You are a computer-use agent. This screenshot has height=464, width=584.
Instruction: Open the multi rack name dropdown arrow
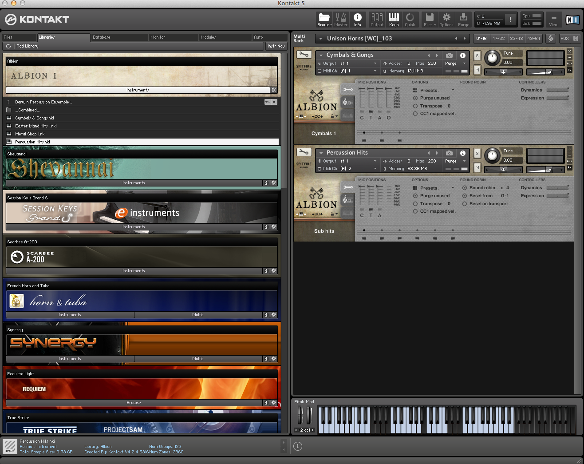320,39
